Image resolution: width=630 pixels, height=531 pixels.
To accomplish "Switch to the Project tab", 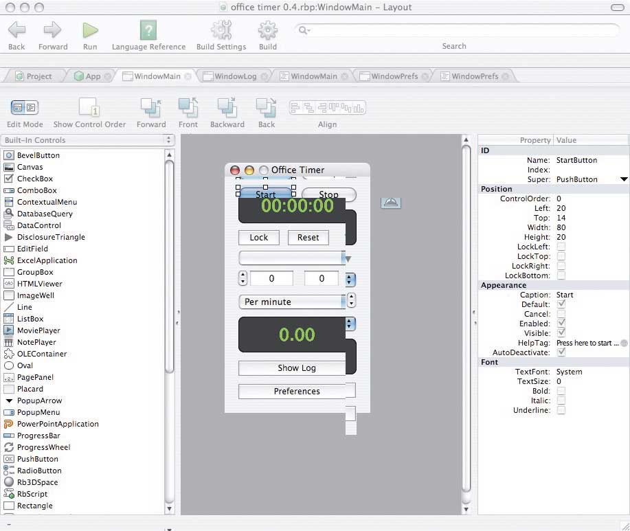I will click(x=38, y=76).
